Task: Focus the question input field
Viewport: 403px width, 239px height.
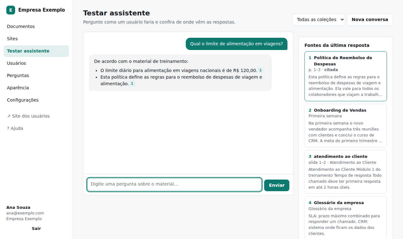Action: click(174, 185)
